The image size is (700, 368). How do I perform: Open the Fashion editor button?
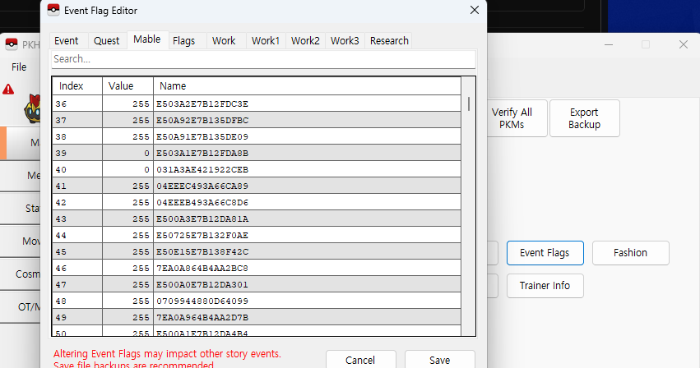(x=630, y=253)
